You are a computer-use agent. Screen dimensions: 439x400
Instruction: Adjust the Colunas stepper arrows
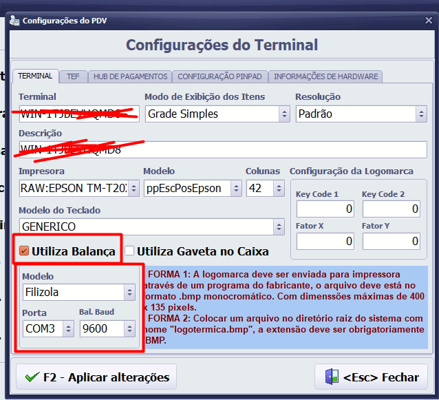coord(277,188)
